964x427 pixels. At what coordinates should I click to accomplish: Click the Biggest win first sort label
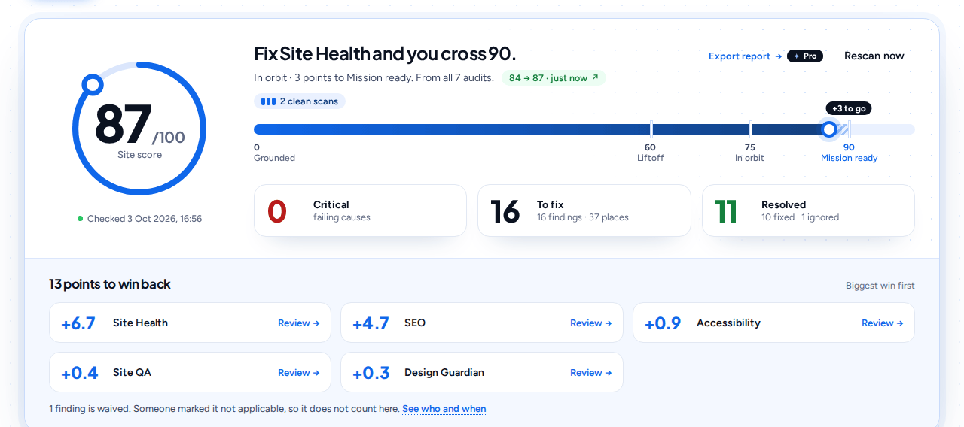tap(880, 286)
